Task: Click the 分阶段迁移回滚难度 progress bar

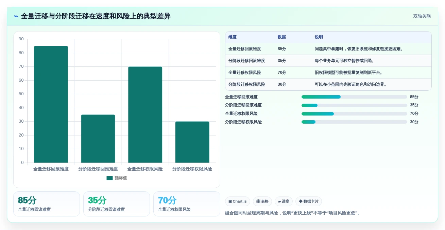Action: (x=354, y=105)
